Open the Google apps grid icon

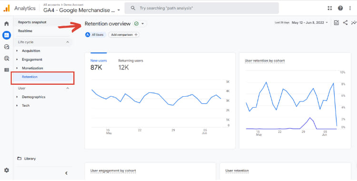click(330, 8)
